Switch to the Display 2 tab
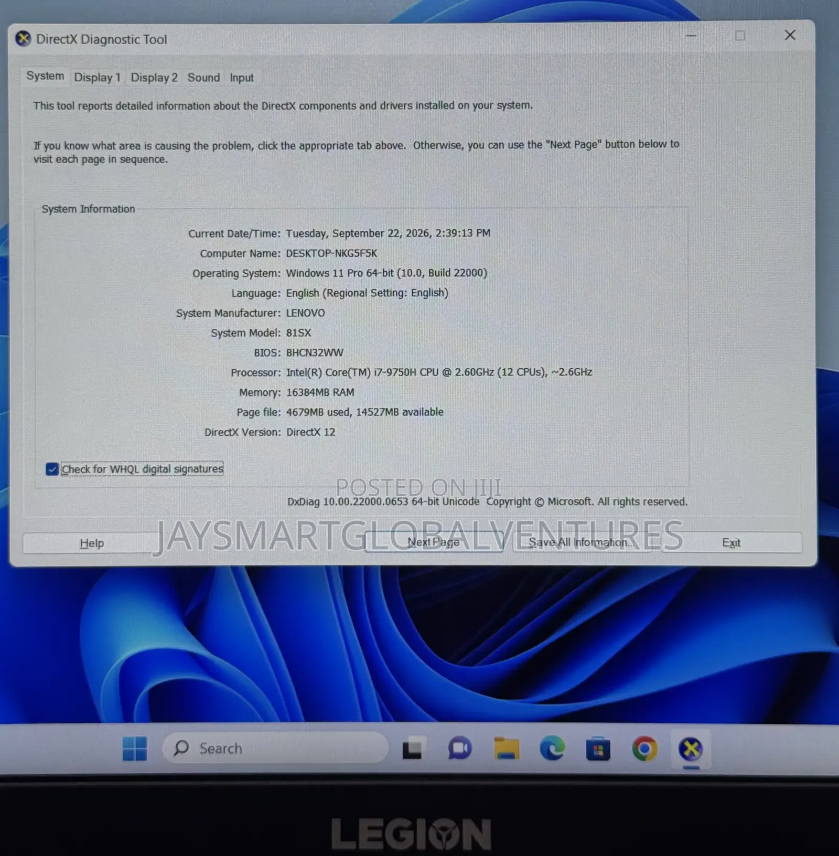839x856 pixels. pyautogui.click(x=154, y=78)
